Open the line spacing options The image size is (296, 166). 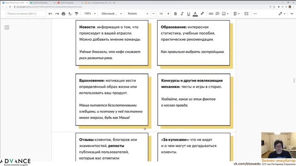tap(247, 14)
